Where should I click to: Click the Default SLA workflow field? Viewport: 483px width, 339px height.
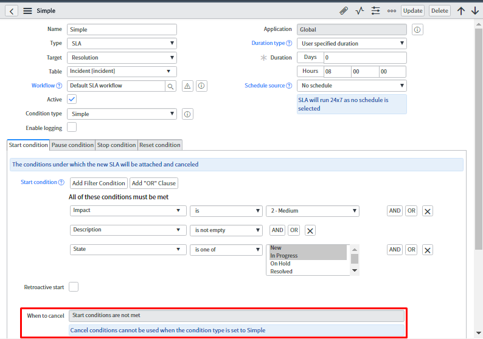(116, 86)
